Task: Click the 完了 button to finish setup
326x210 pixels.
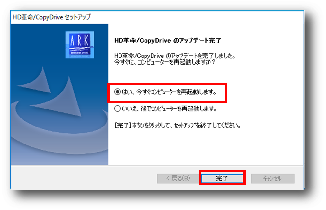Action: 222,178
